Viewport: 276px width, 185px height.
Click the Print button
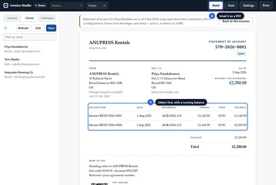(266, 6)
